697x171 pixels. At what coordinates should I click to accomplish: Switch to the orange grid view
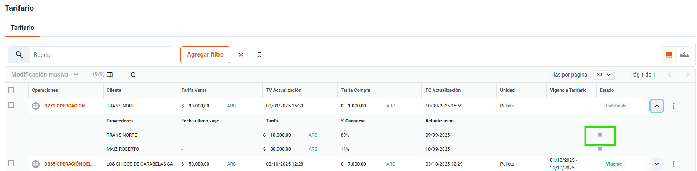click(x=669, y=55)
